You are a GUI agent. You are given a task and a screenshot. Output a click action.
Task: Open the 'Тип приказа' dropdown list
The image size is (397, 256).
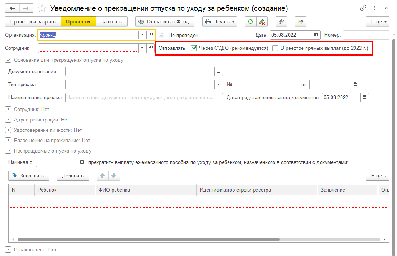pos(218,84)
